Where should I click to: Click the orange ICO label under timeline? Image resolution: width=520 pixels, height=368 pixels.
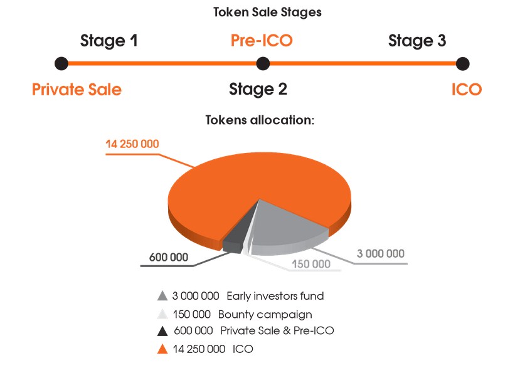[466, 90]
